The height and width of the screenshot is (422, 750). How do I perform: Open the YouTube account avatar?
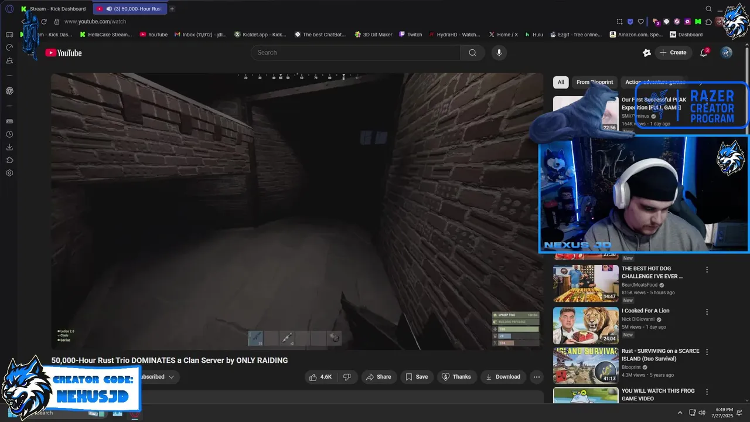726,53
